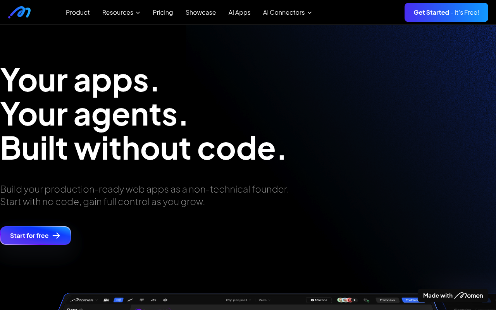Click the settings gear in the editor preview

[x=165, y=300]
